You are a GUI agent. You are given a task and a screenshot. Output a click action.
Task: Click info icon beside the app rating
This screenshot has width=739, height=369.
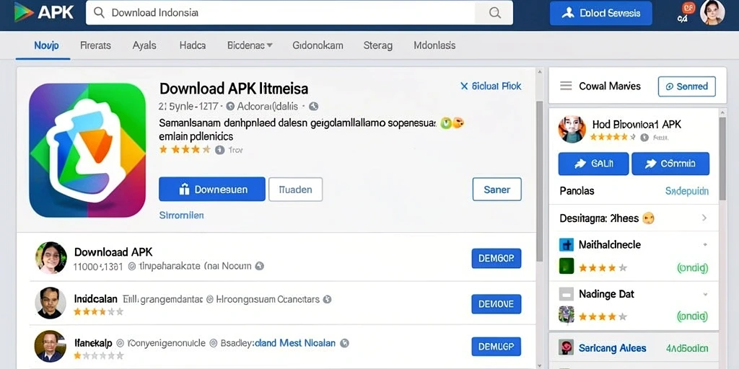(219, 150)
